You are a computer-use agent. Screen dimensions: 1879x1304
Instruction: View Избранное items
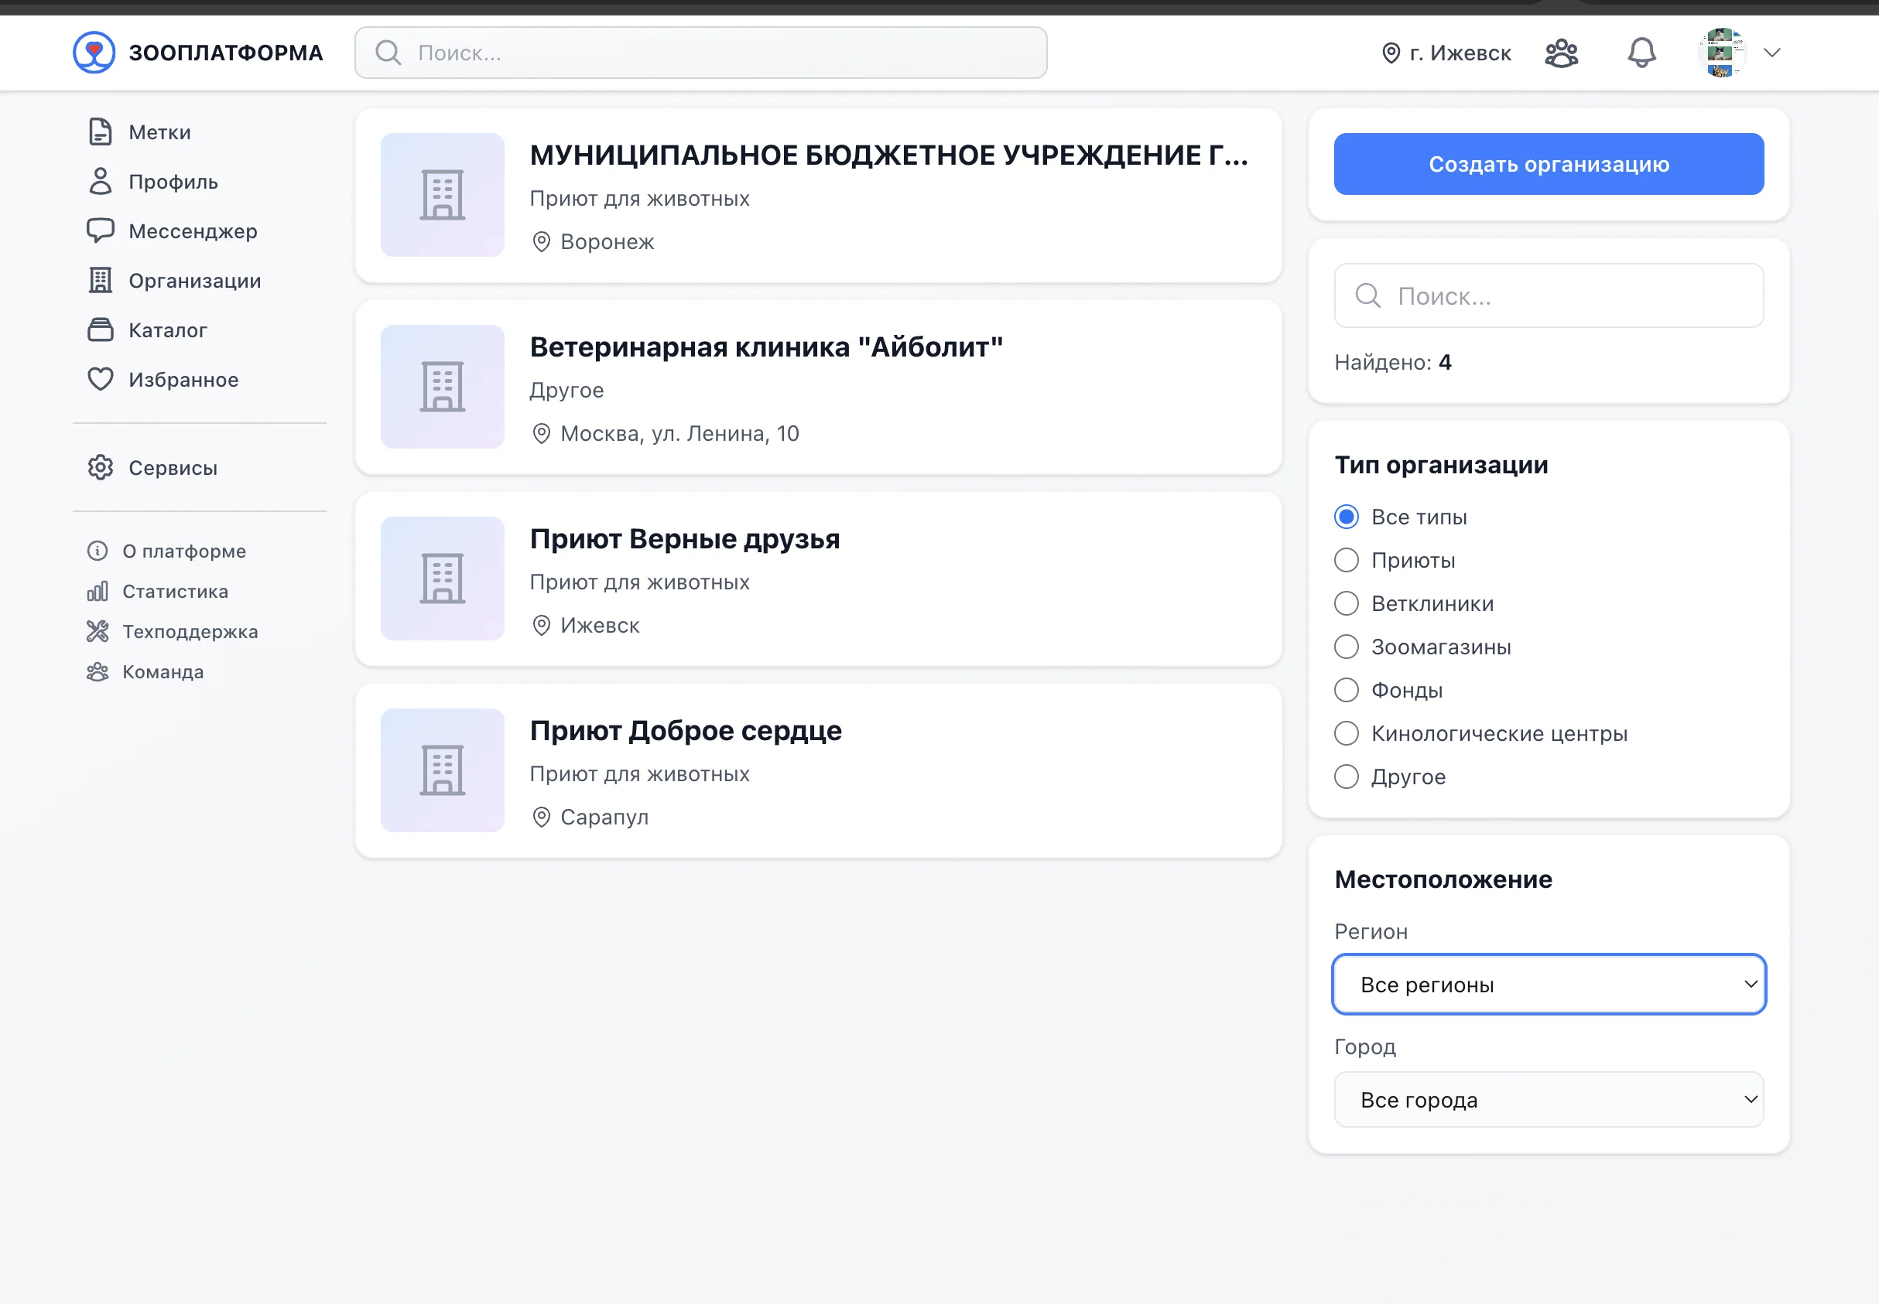click(183, 379)
